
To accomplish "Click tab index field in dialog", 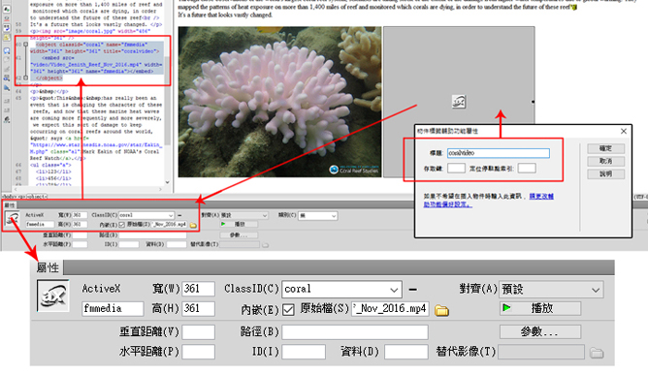I will [527, 168].
